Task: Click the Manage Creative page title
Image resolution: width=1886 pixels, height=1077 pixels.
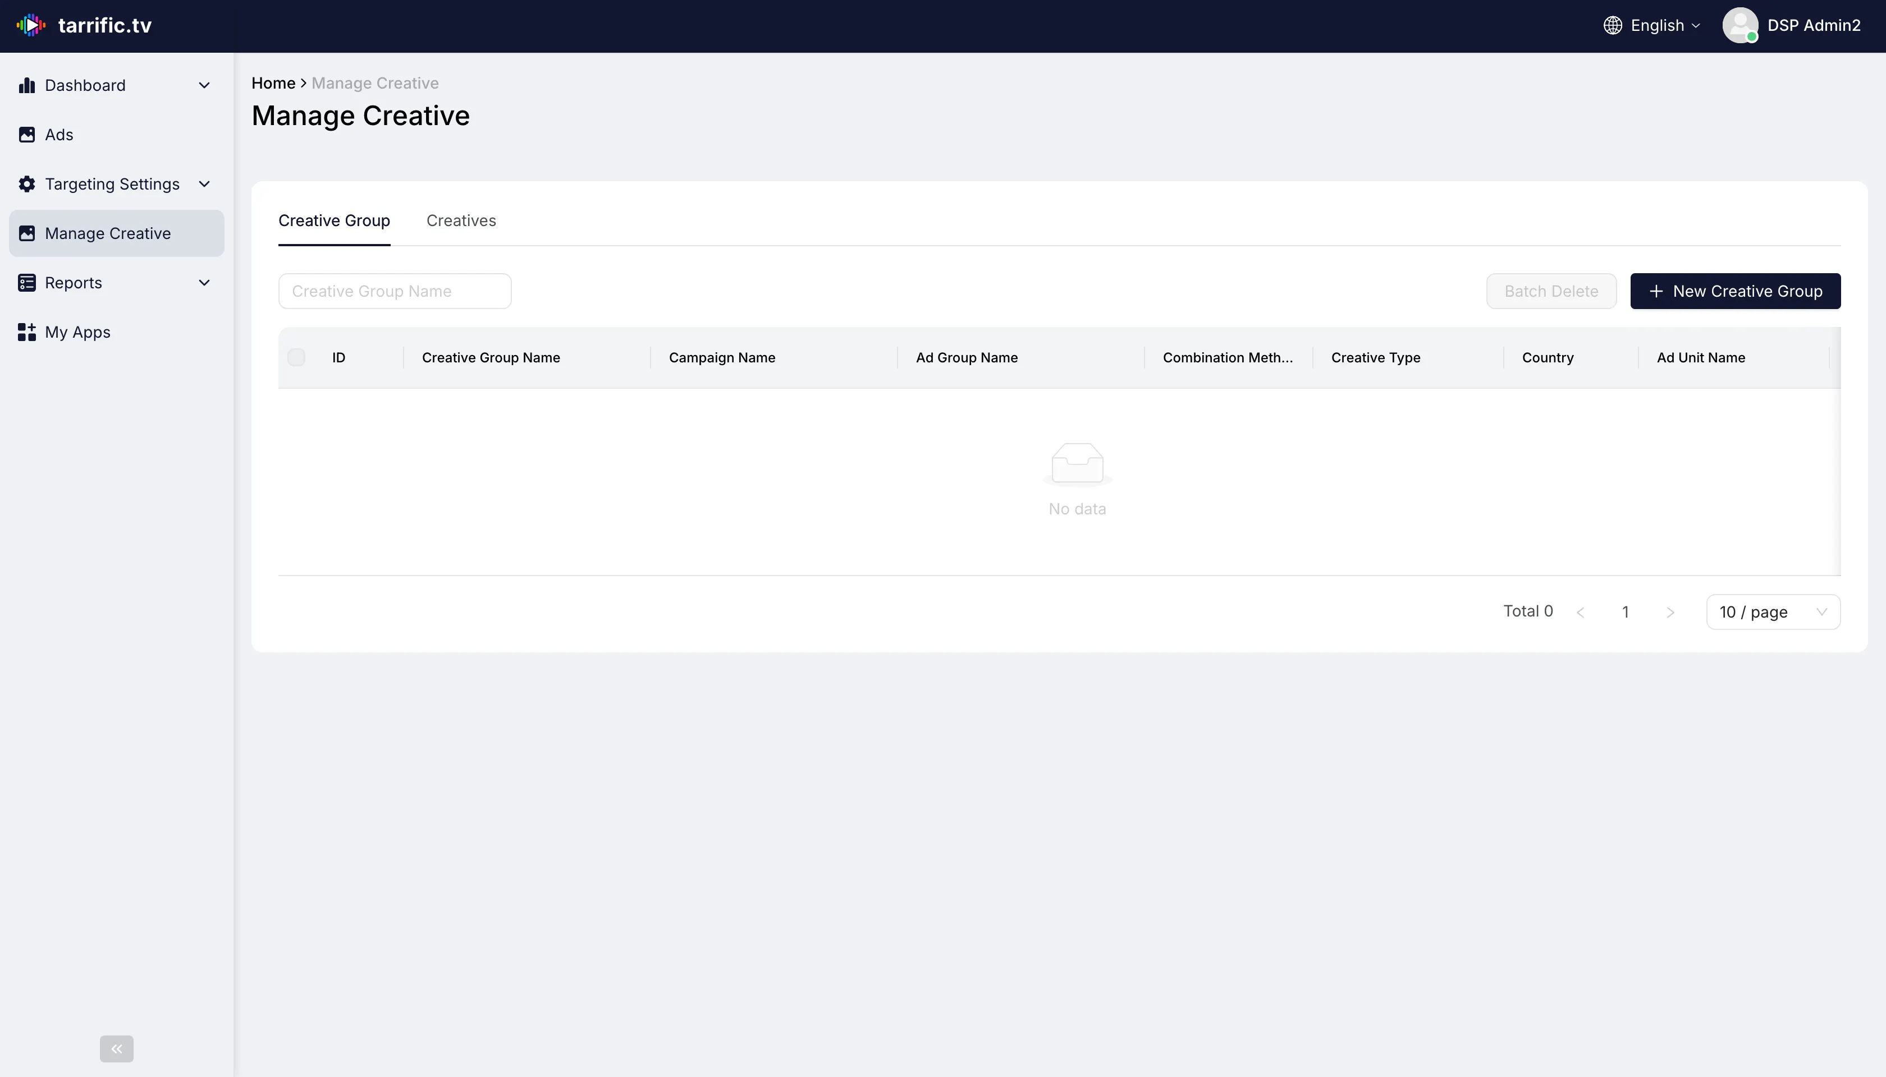Action: (x=360, y=116)
